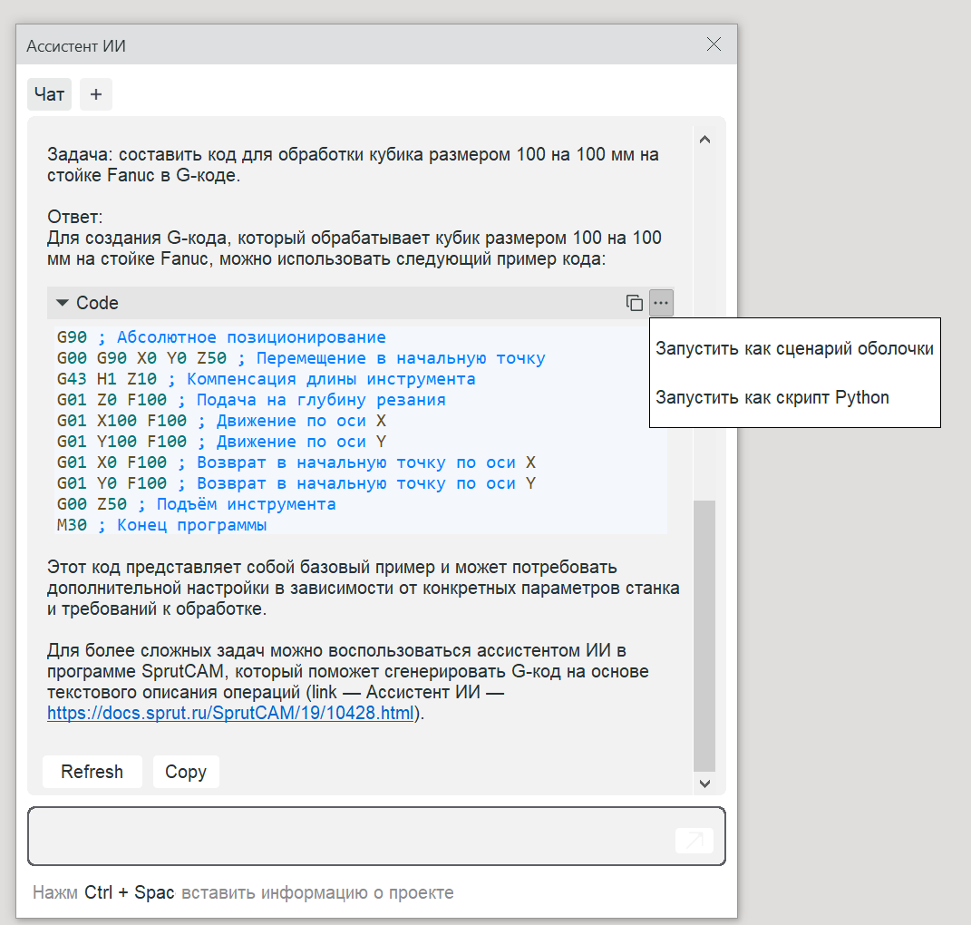Close the Ассистент ИИ window
The image size is (971, 925).
click(x=714, y=44)
